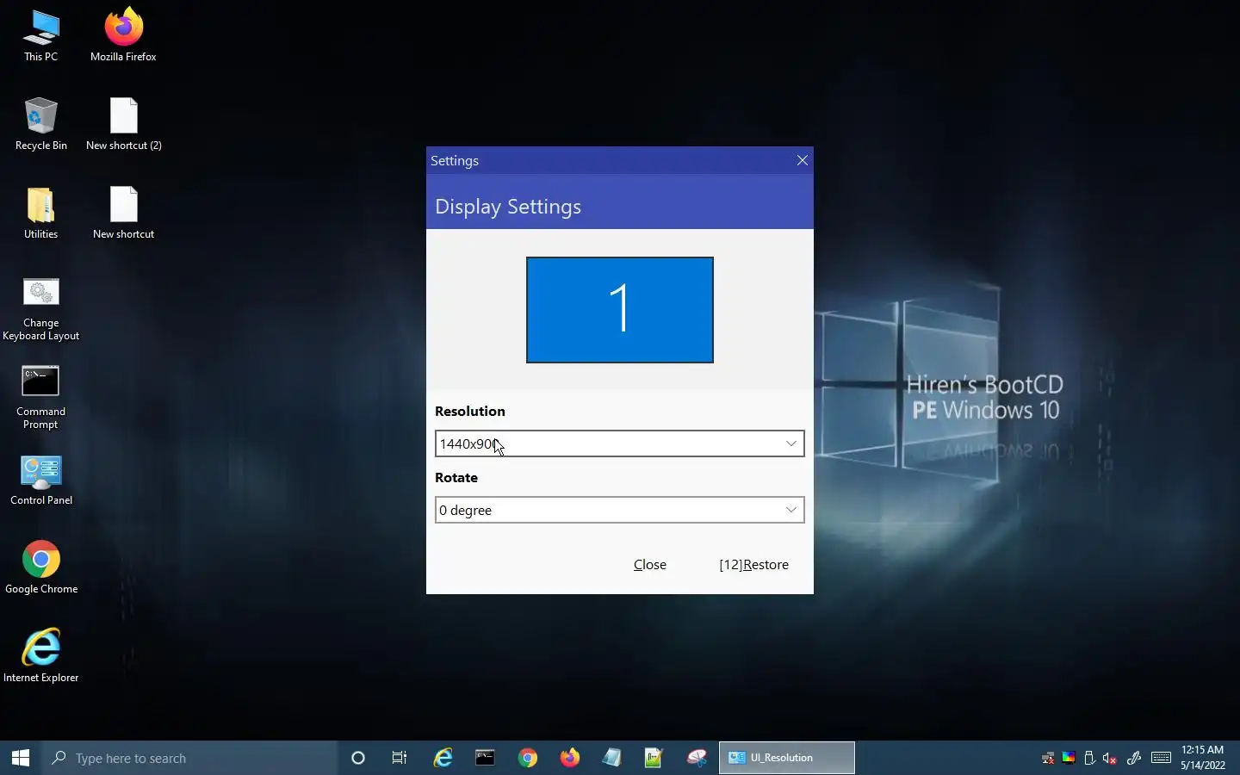This screenshot has width=1240, height=775.
Task: Open Task View on the taskbar
Action: tap(400, 758)
